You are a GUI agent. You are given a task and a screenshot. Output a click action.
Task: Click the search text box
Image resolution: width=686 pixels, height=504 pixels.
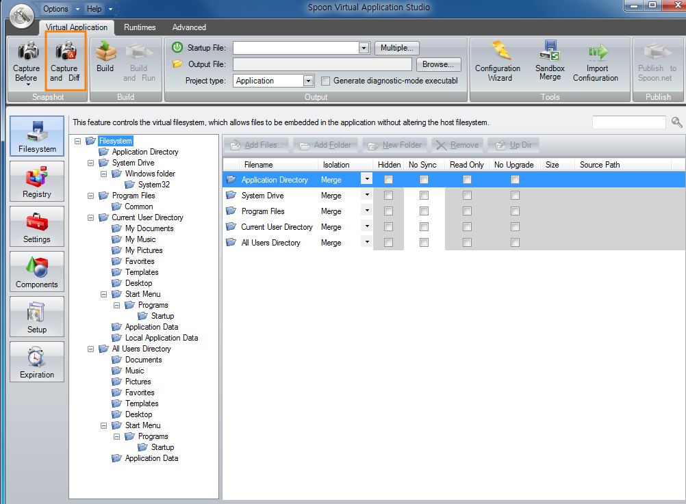(x=628, y=122)
